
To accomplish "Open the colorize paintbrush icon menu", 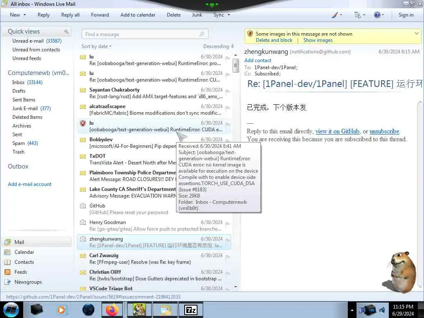I will 337,15.
